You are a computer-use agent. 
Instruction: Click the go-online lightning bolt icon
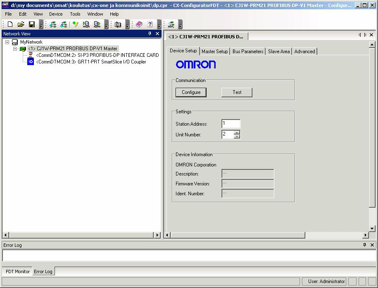click(x=76, y=24)
